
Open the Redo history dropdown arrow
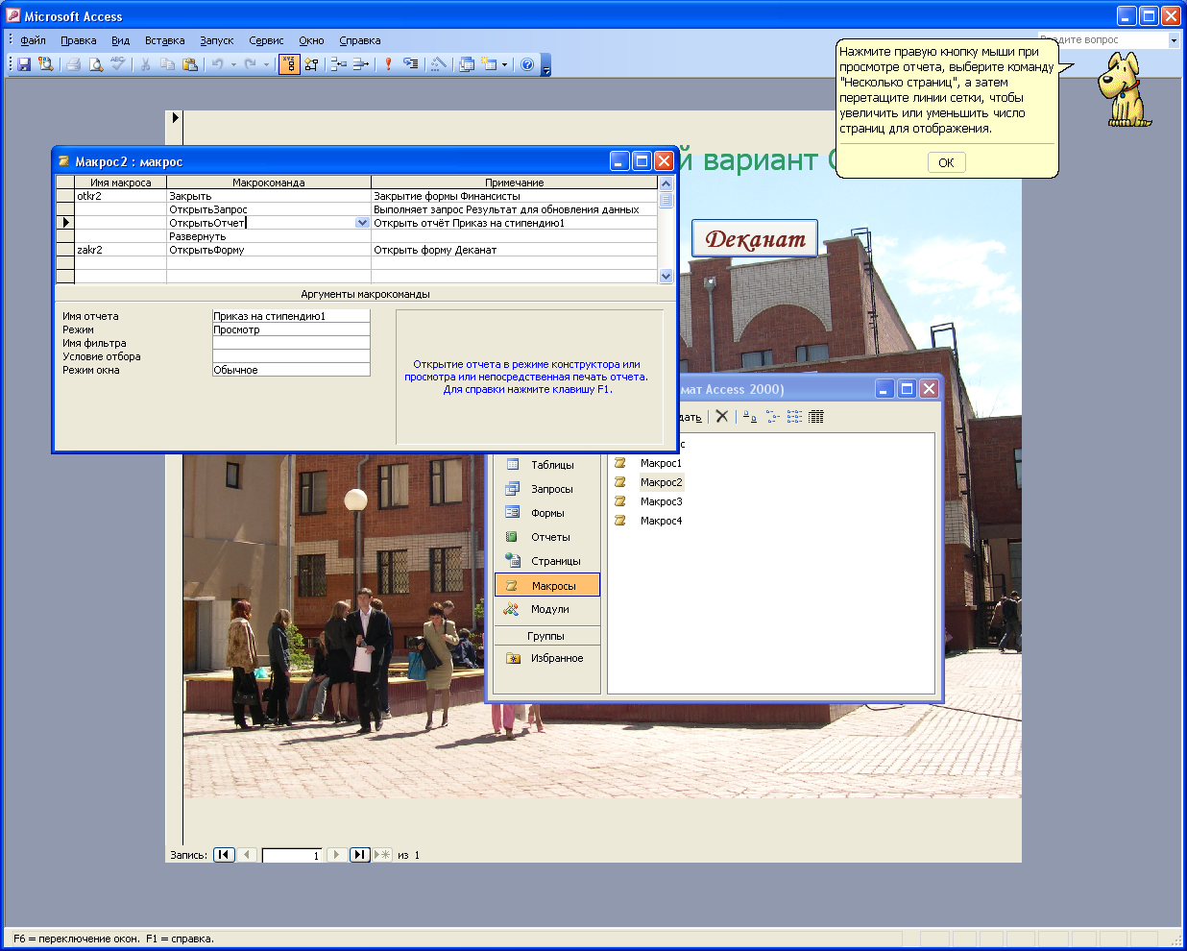tap(266, 64)
